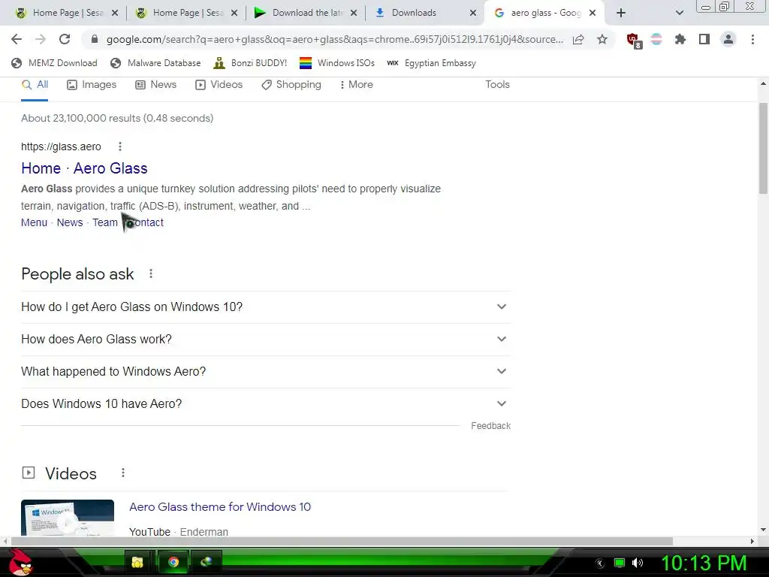
Task: Open the volume speaker tray icon
Action: coord(638,563)
